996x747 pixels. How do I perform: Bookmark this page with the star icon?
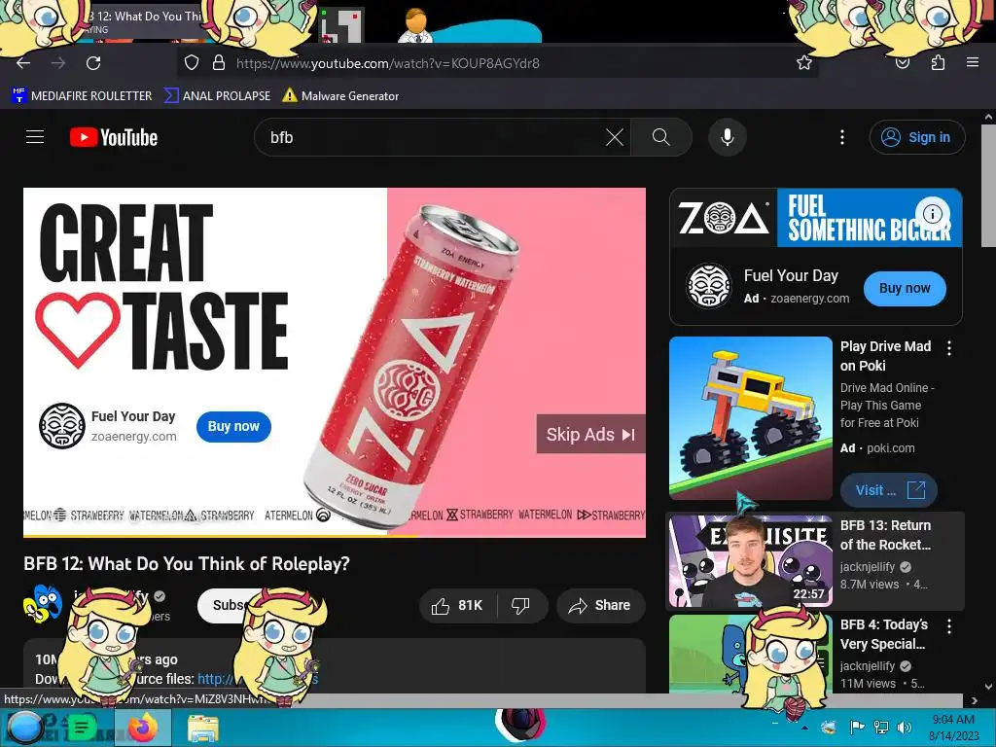[x=804, y=63]
